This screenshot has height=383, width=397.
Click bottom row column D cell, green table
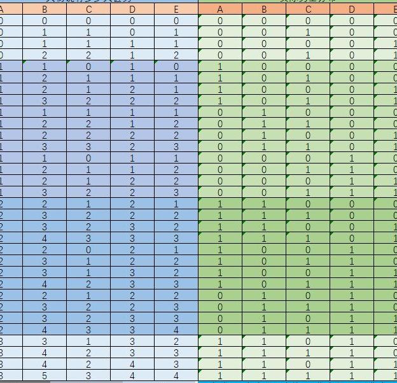pyautogui.click(x=352, y=375)
